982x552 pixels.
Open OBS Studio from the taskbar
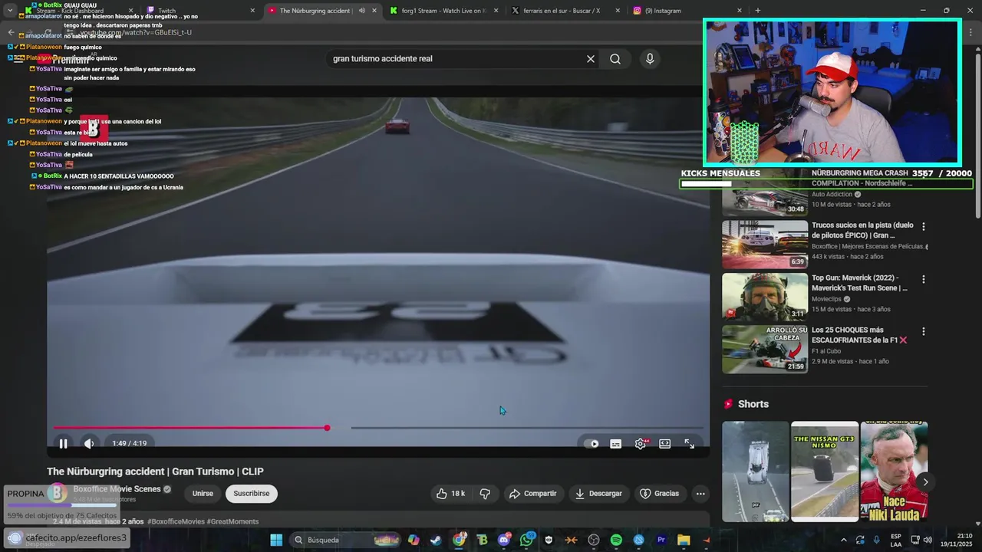tap(593, 540)
